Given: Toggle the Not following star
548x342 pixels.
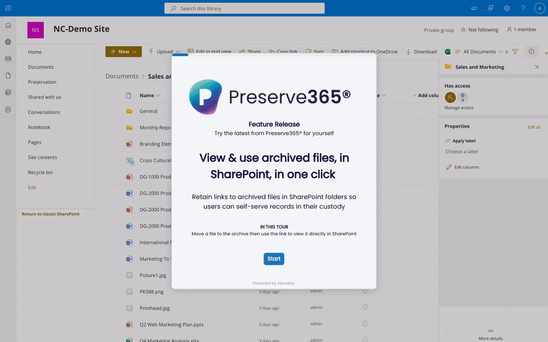Looking at the screenshot, I should coord(480,30).
